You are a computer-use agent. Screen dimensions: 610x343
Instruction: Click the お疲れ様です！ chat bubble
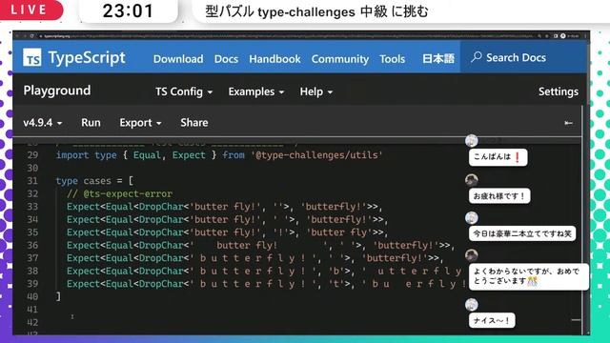[499, 196]
